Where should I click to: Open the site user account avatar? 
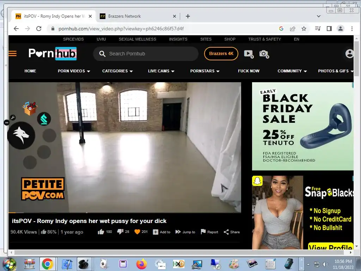tap(349, 54)
